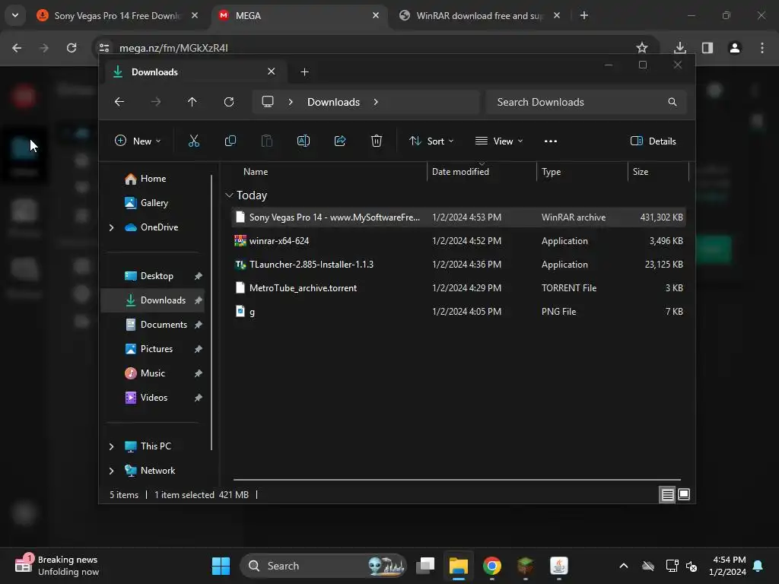Viewport: 779px width, 584px height.
Task: Click the Cut scissors icon in Explorer toolbar
Action: tap(194, 141)
